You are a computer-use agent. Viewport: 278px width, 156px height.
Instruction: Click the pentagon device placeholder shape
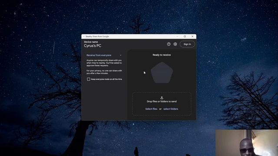pyautogui.click(x=162, y=72)
